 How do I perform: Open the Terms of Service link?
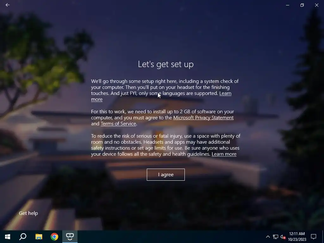[118, 124]
